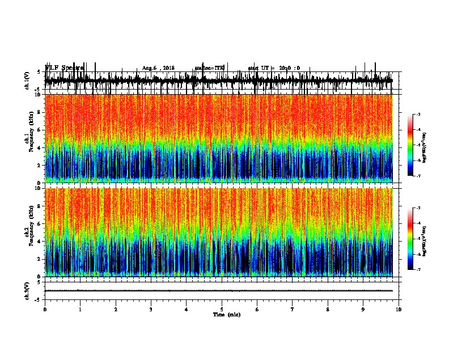
Task: Click inside the ch.1 spectrogram panel
Action: click(219, 138)
